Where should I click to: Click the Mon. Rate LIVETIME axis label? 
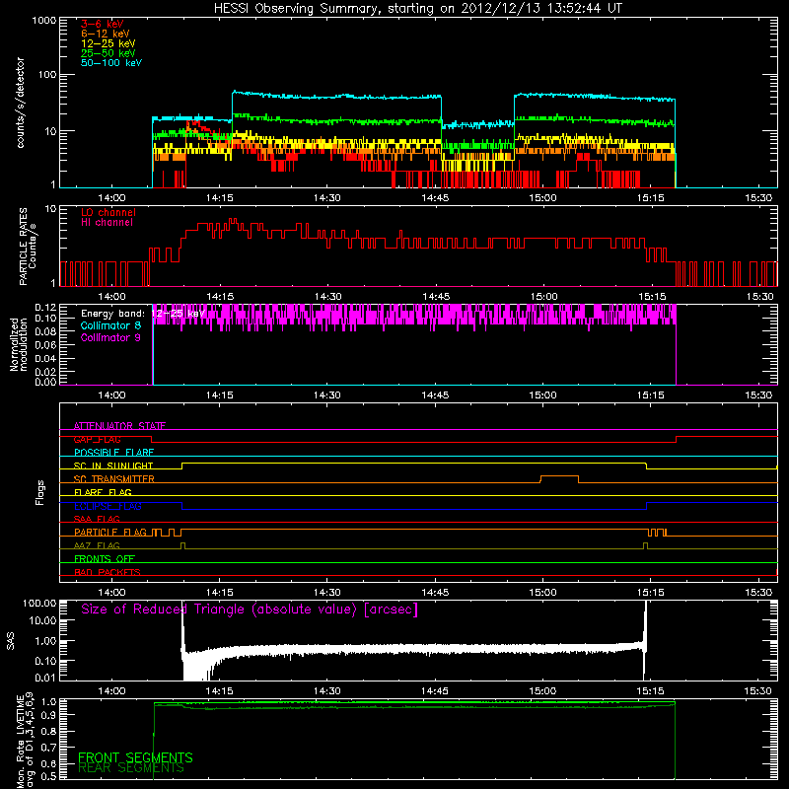click(x=26, y=741)
